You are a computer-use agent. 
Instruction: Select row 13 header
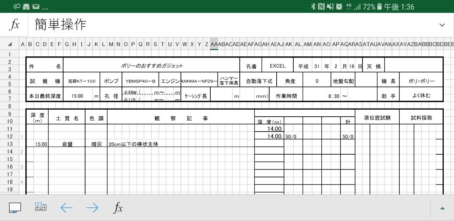pyautogui.click(x=10, y=144)
